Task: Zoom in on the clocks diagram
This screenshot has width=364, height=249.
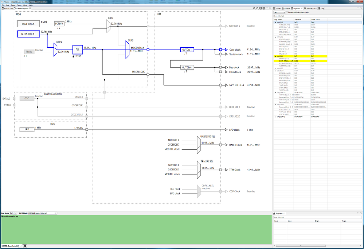Action: [x=254, y=8]
